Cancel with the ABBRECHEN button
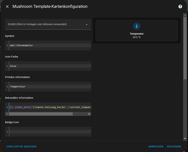The width and height of the screenshot is (188, 152). click(156, 147)
